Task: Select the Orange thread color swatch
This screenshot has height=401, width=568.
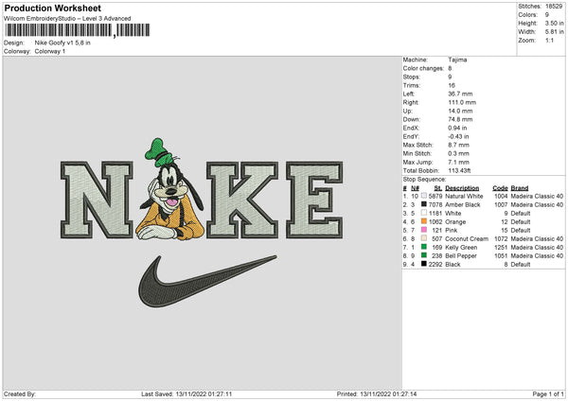Action: tap(424, 221)
